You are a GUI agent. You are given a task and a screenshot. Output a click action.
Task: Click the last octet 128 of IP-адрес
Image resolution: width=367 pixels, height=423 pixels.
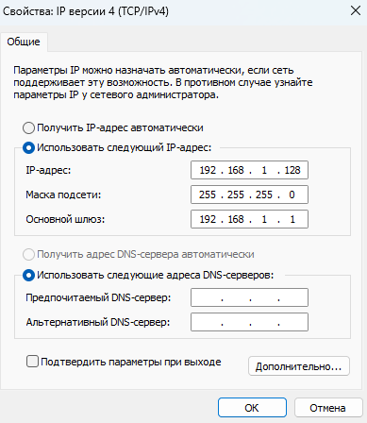pyautogui.click(x=292, y=170)
